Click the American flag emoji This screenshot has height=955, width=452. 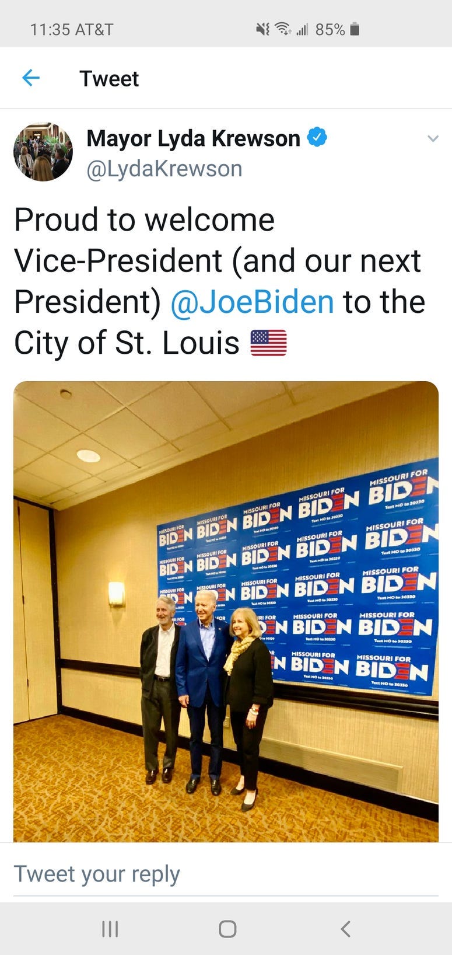(268, 343)
